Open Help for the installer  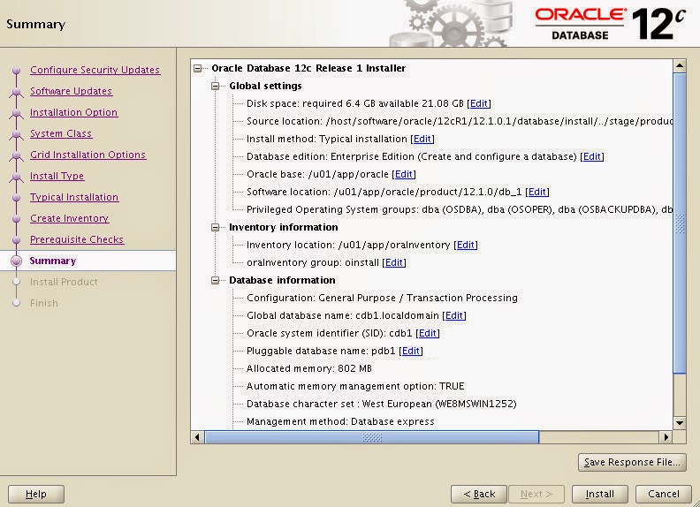pos(36,494)
